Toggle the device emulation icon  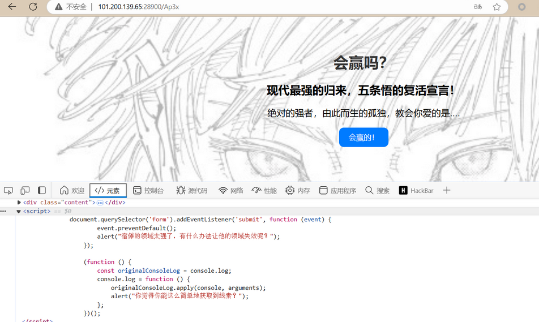click(x=25, y=190)
